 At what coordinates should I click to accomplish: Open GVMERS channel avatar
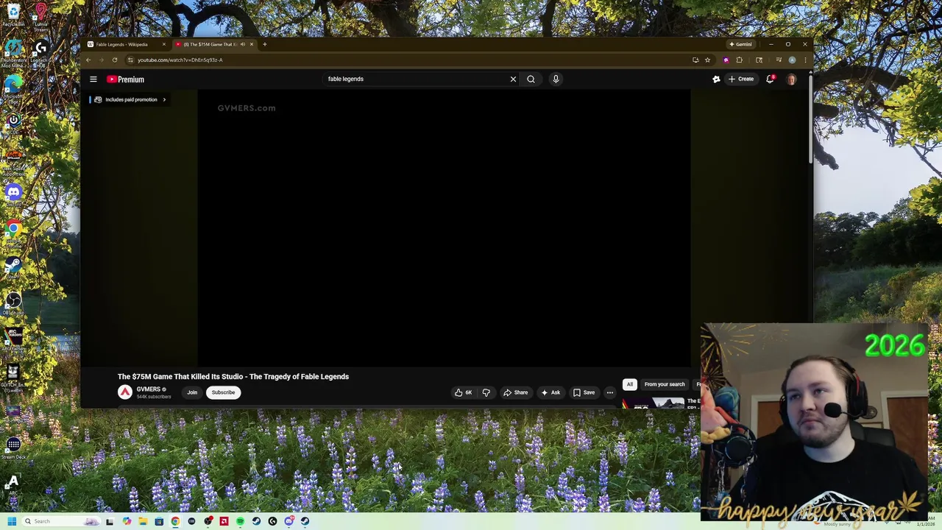(125, 392)
